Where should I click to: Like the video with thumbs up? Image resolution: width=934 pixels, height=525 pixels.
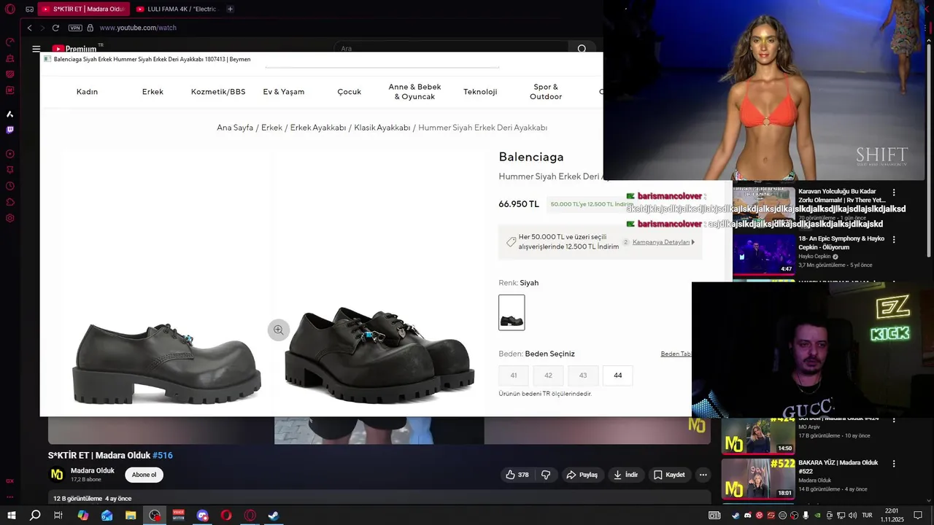coord(517,475)
